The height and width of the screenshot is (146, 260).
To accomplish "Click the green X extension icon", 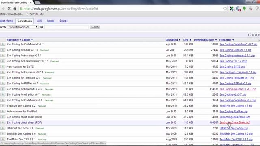I will (x=232, y=9).
